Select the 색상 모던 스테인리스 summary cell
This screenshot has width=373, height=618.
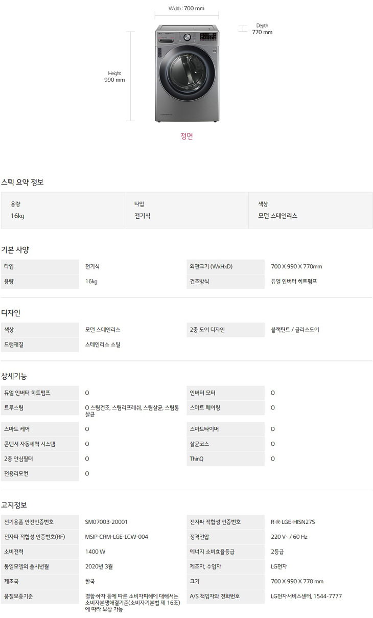coord(310,210)
